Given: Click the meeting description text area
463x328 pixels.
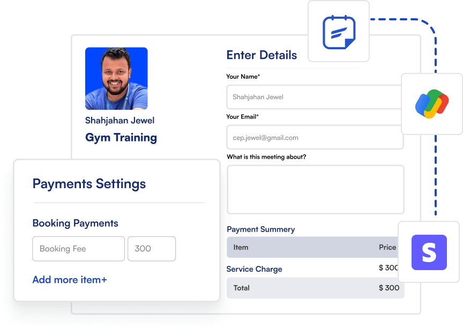Looking at the screenshot, I should tap(315, 189).
